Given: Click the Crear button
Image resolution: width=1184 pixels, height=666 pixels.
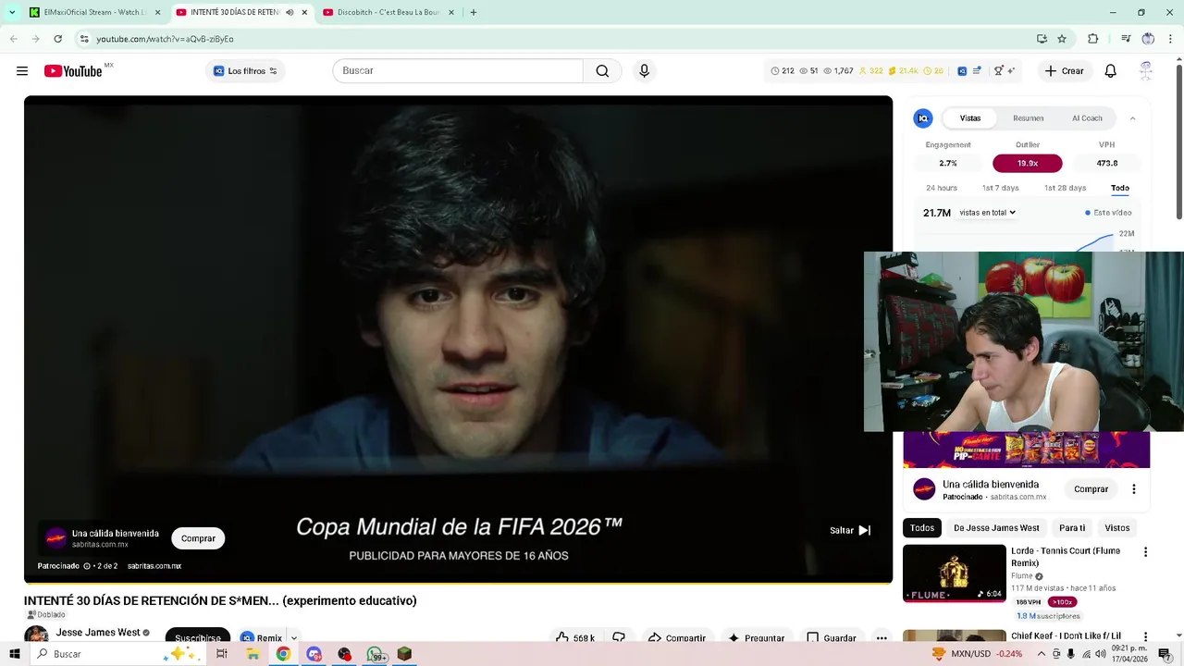Looking at the screenshot, I should point(1064,71).
